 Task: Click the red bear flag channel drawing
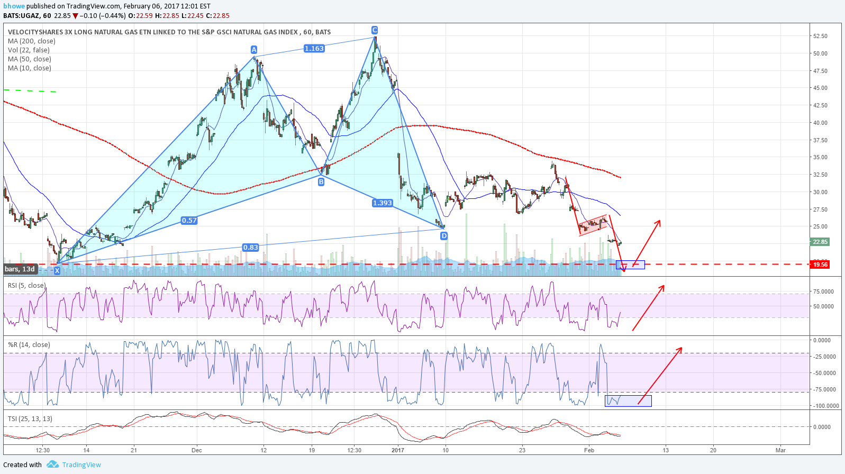[593, 225]
